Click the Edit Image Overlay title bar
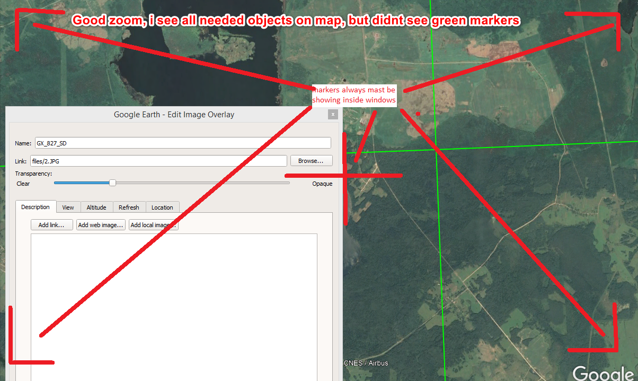The height and width of the screenshot is (381, 638). coord(174,114)
